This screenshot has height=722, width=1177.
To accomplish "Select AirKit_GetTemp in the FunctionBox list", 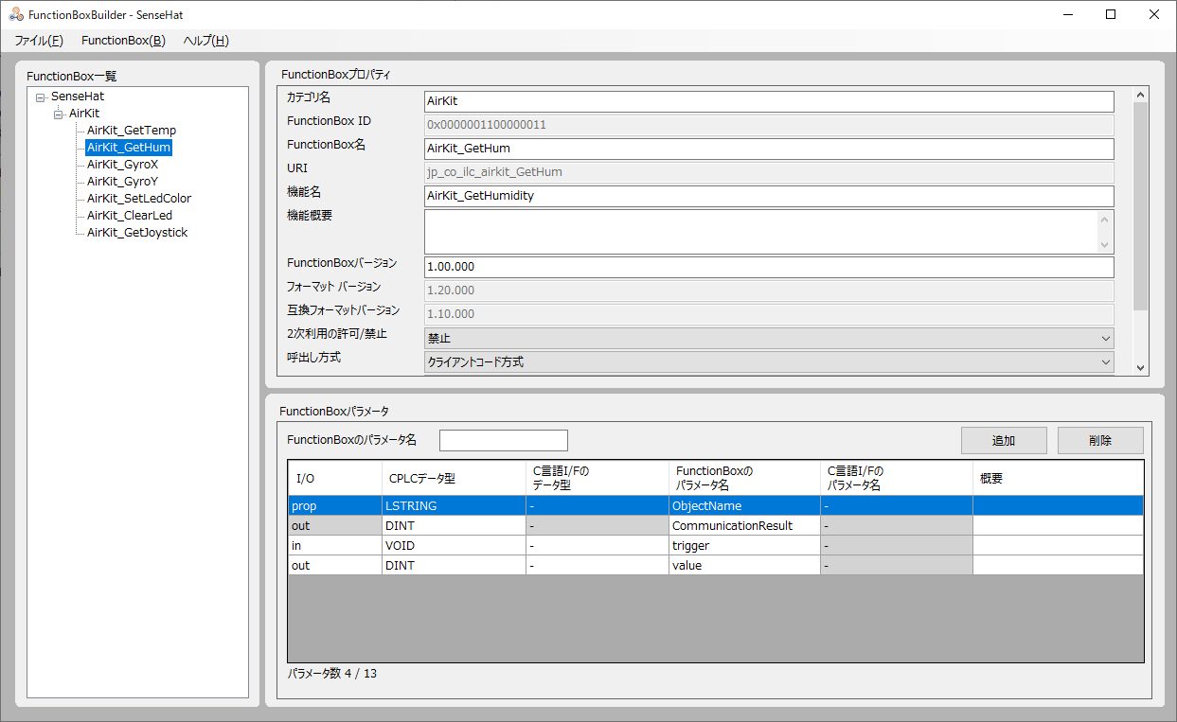I will [132, 130].
